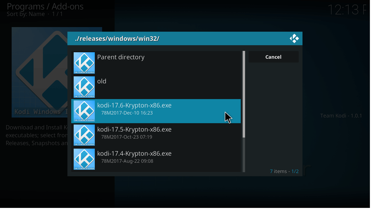The width and height of the screenshot is (371, 209).
Task: Click the Parent directory row icon
Action: tap(84, 63)
